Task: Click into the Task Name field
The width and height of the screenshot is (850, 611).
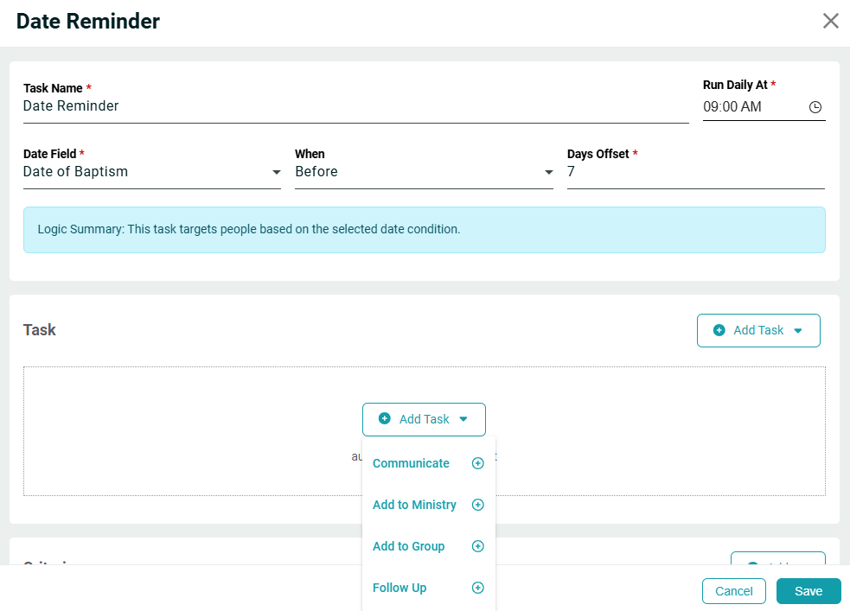Action: tap(355, 106)
